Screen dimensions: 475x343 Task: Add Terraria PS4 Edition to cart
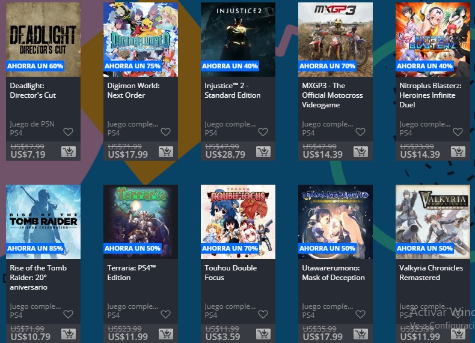pyautogui.click(x=166, y=334)
